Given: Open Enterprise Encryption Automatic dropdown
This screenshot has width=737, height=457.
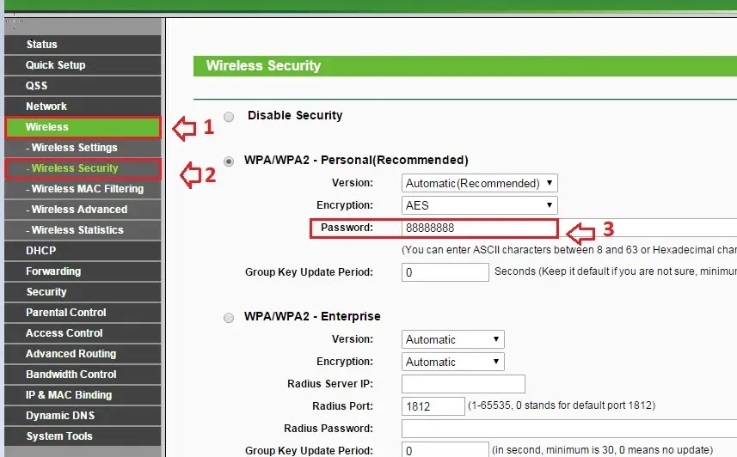Looking at the screenshot, I should click(x=452, y=363).
